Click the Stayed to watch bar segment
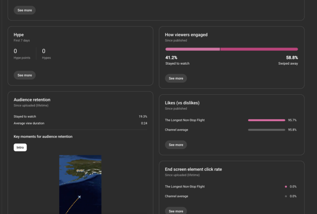 click(x=193, y=49)
